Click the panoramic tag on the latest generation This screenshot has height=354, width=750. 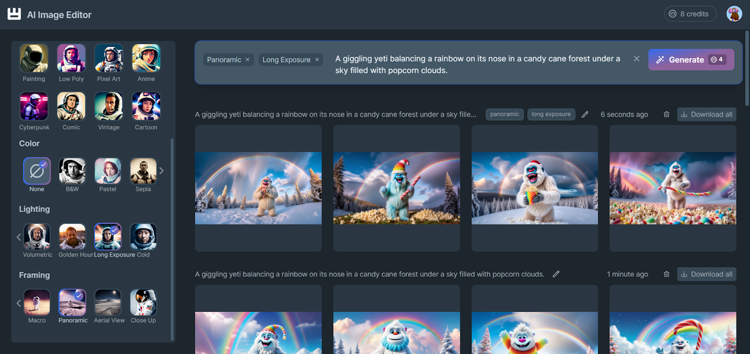[504, 114]
